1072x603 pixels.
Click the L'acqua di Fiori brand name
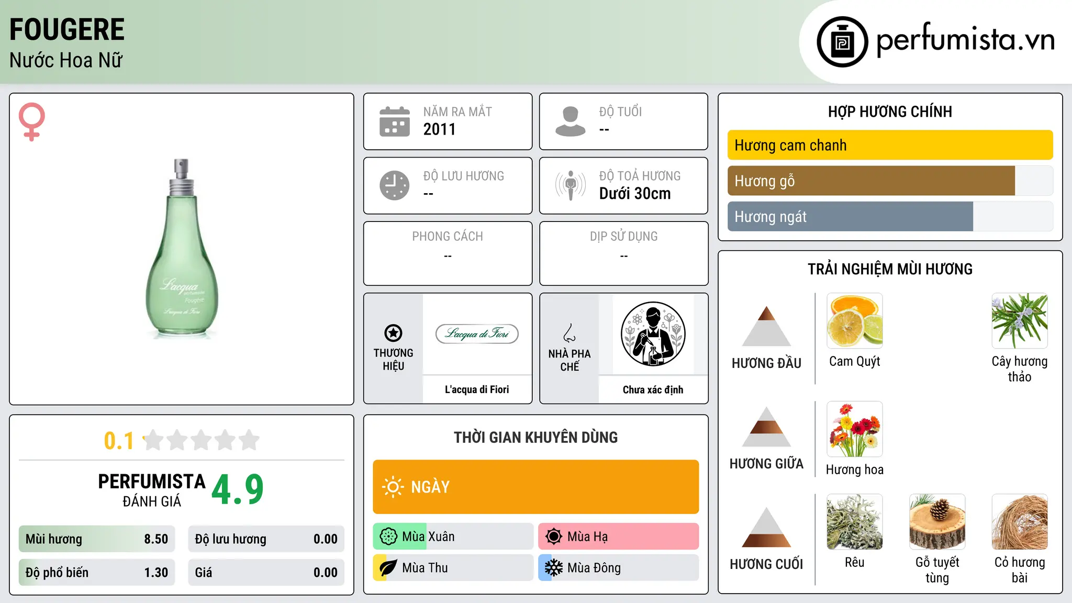(477, 389)
